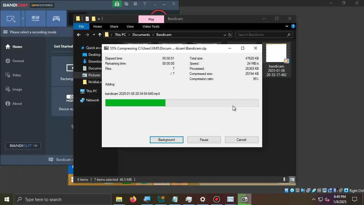Open the View ribbon tab in Explorer

click(x=130, y=26)
